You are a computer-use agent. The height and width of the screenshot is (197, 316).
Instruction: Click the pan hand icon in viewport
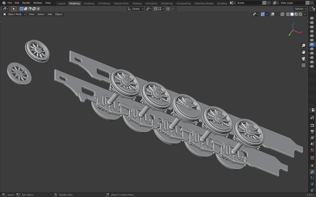(303, 52)
